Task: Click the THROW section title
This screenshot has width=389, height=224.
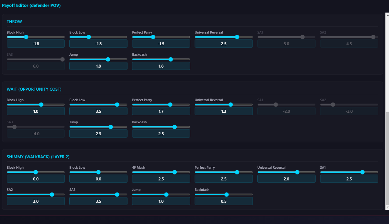Action: [14, 22]
